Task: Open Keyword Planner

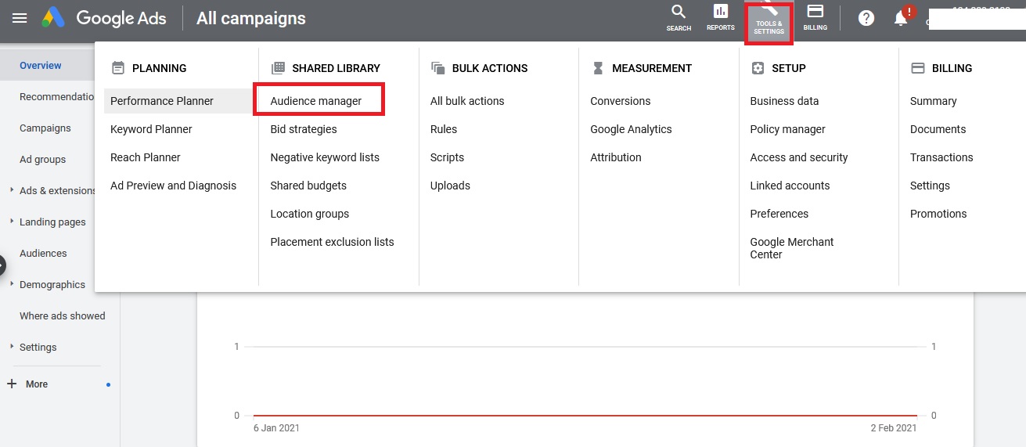Action: (151, 129)
